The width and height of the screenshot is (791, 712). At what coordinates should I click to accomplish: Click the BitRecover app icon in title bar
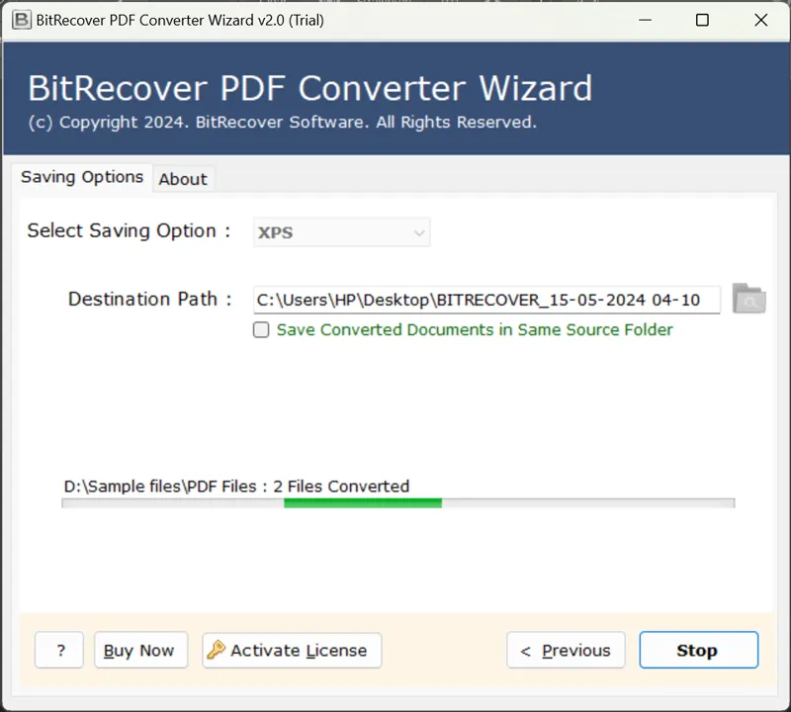pos(19,20)
